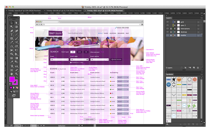Select the Pencil tool

click(x=12, y=42)
